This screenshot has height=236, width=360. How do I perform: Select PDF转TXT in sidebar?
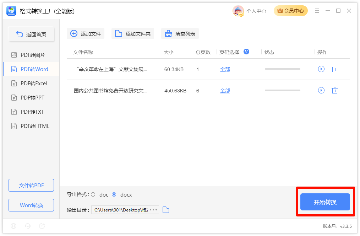point(31,112)
